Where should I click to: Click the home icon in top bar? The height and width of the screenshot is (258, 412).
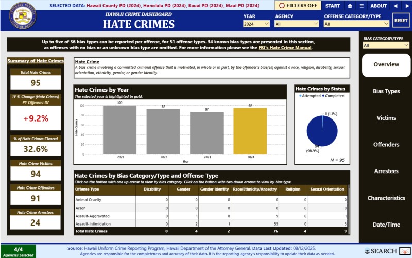pyautogui.click(x=350, y=6)
